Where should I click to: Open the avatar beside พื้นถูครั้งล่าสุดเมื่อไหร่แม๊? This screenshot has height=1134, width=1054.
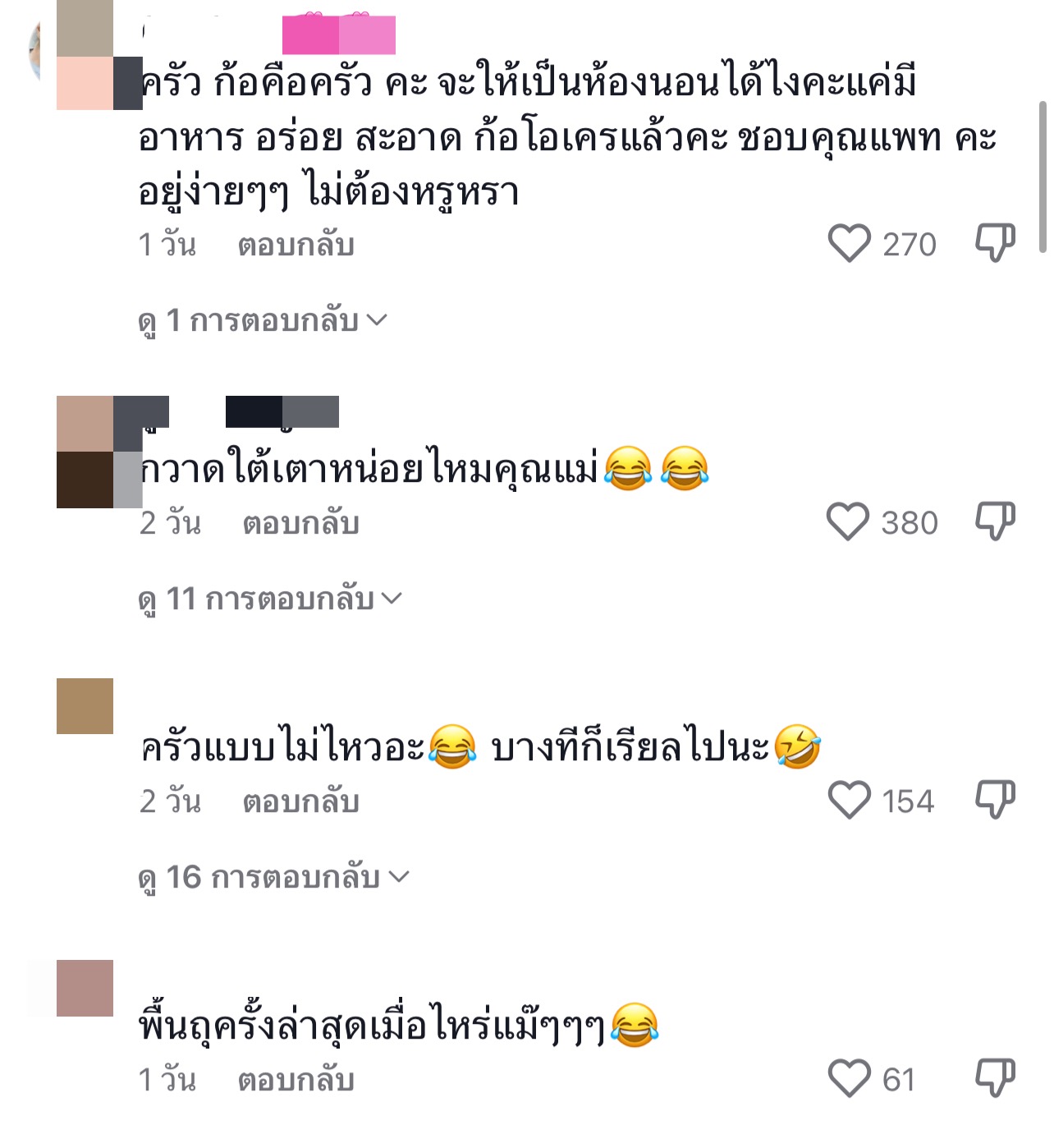(85, 988)
